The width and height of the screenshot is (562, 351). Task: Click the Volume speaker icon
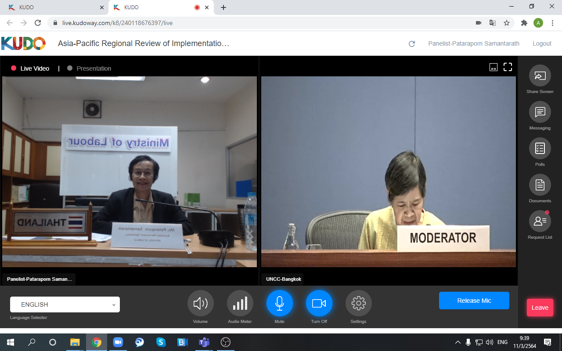[200, 303]
